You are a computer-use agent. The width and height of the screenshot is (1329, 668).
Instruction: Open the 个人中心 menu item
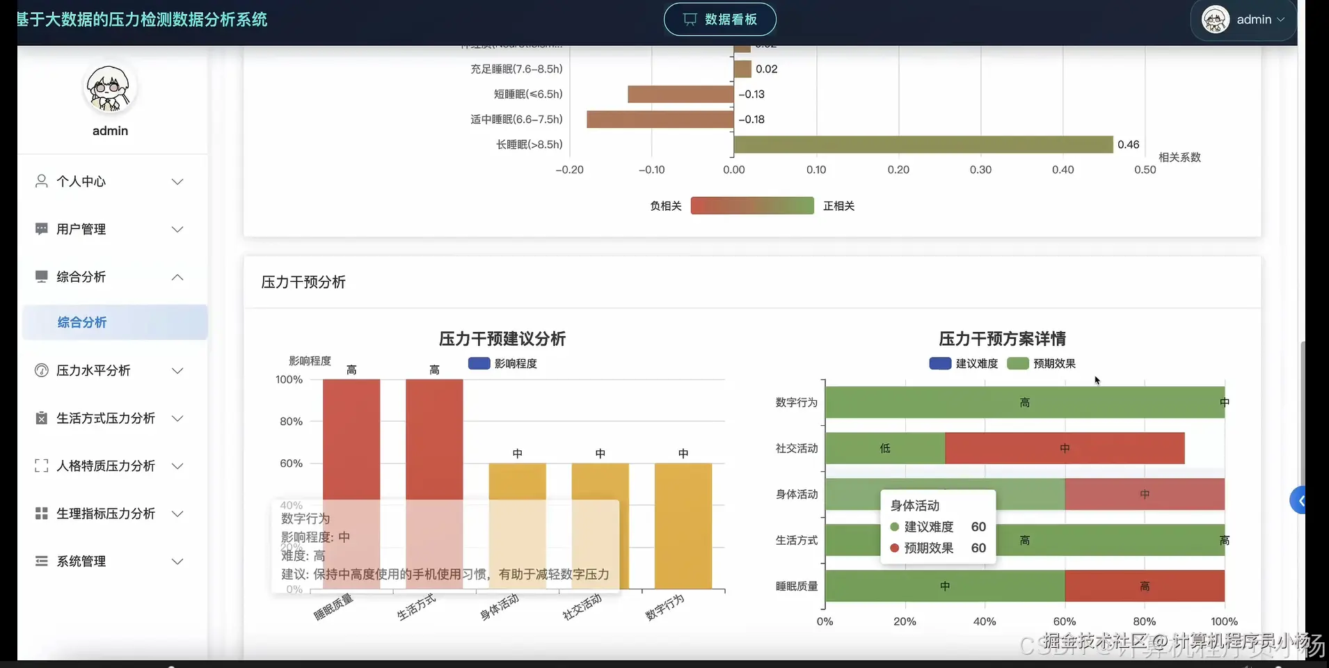(x=111, y=182)
